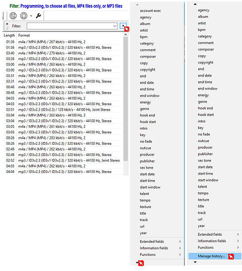Choose 'start window' in the left-hand menu

click(150, 187)
